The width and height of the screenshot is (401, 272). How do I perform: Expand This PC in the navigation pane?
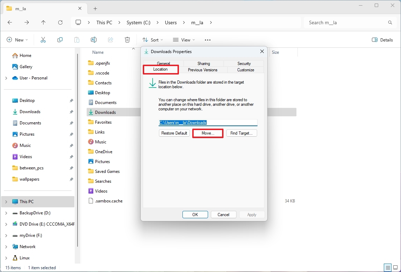coord(7,201)
